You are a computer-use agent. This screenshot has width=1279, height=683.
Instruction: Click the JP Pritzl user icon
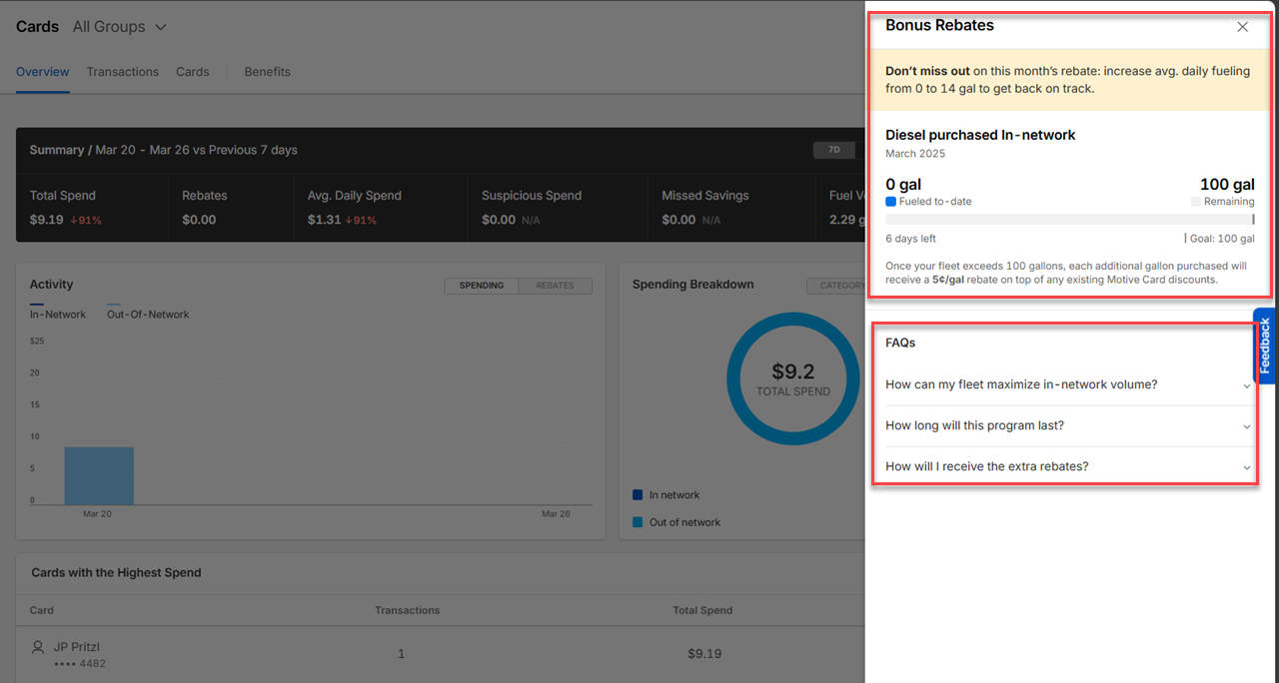coord(38,647)
